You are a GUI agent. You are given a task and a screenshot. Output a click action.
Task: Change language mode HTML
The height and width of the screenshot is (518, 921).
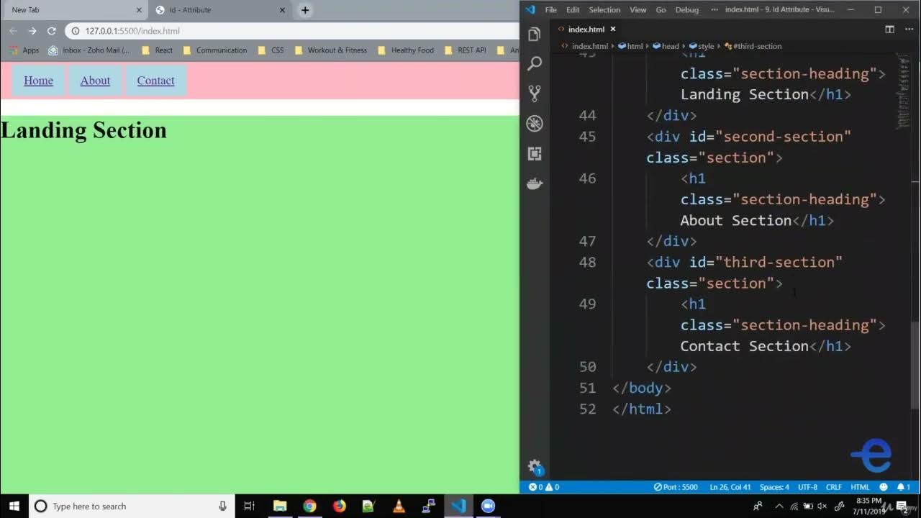click(860, 487)
